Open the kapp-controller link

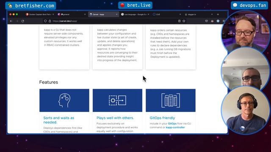[175, 128]
